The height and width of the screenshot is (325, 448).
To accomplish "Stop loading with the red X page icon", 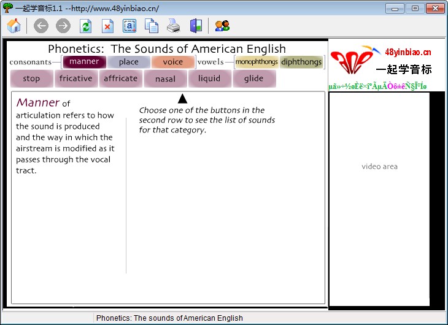I will (x=107, y=26).
